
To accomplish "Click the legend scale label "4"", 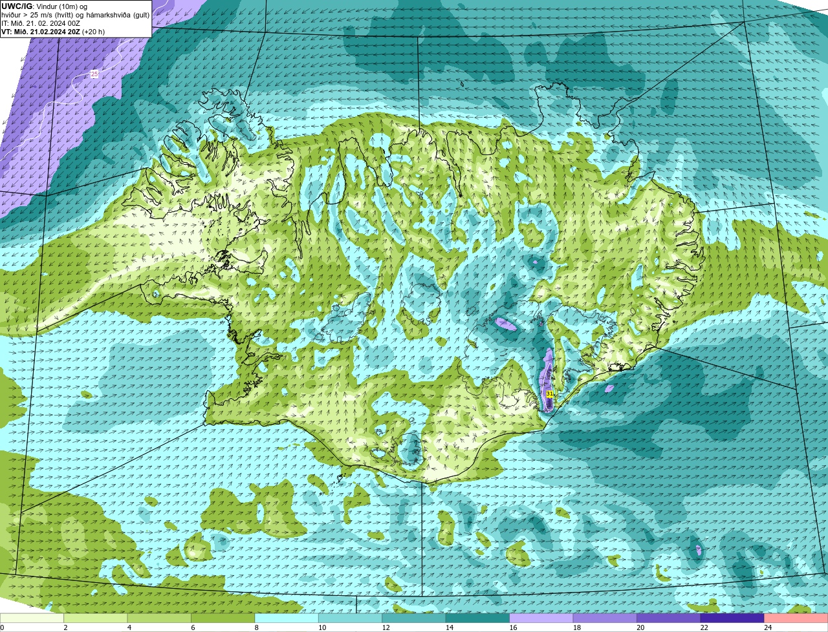I will (129, 627).
